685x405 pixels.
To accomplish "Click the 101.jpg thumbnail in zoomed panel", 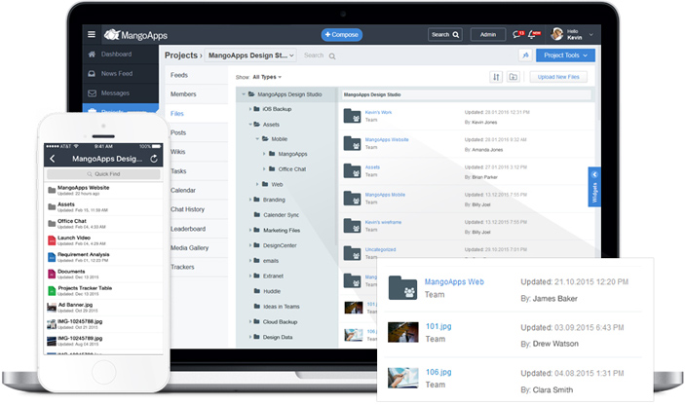I will point(402,332).
